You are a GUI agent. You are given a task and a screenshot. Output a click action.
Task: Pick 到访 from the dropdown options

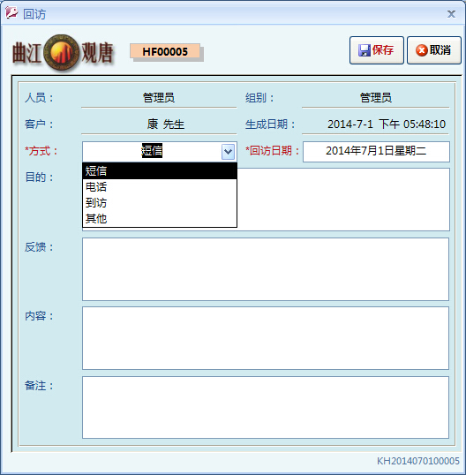coord(160,203)
